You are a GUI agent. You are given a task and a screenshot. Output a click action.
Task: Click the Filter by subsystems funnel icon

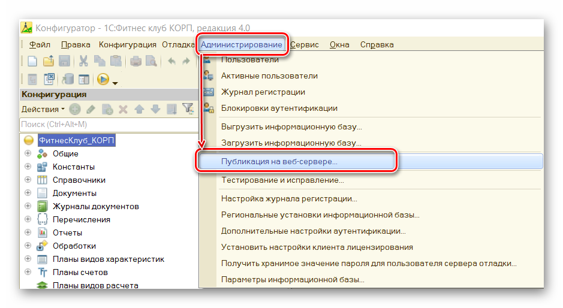(x=188, y=108)
